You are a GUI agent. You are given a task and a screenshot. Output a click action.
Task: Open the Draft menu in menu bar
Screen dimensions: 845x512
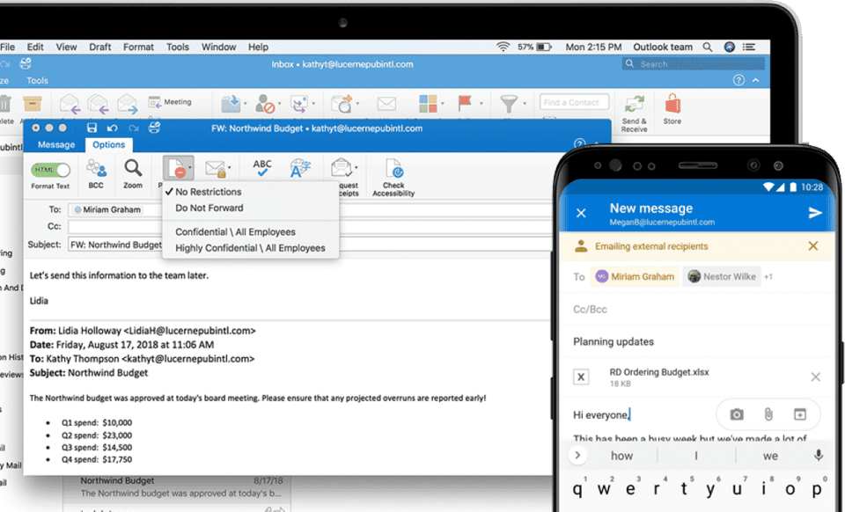(x=99, y=47)
